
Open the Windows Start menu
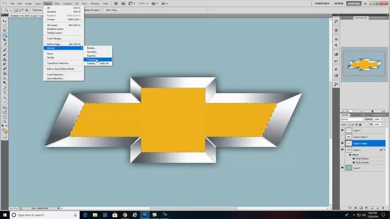point(5,215)
